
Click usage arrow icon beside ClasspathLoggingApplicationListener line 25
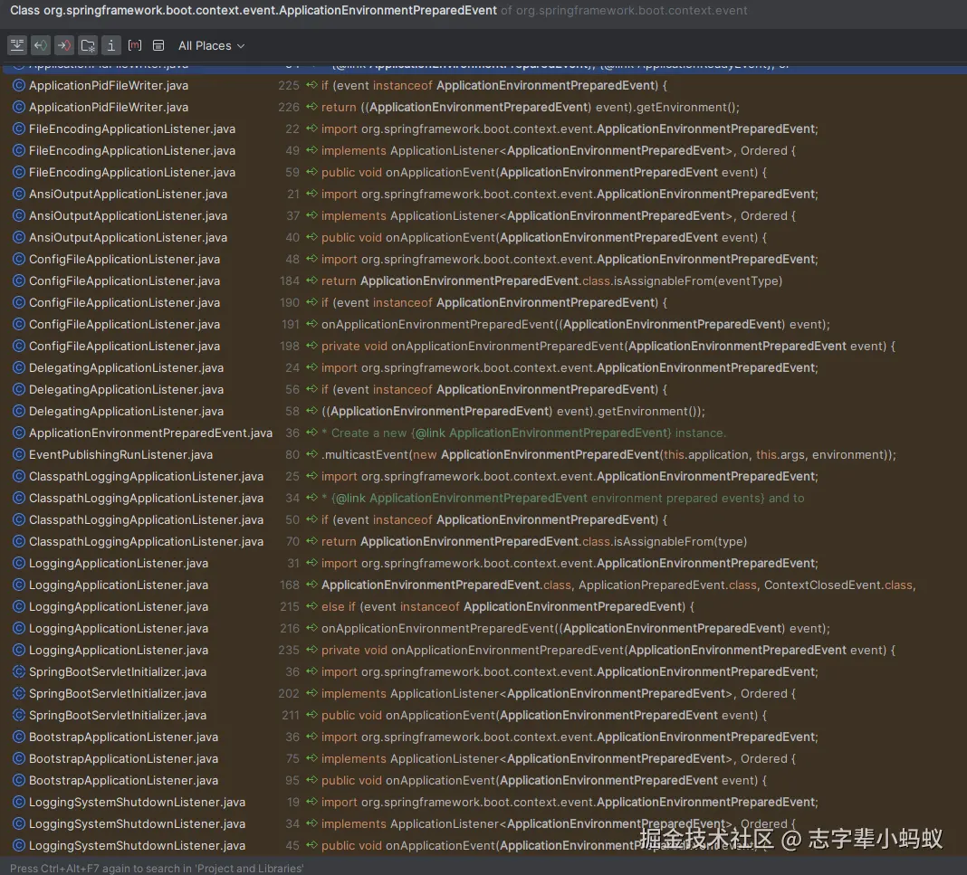312,476
